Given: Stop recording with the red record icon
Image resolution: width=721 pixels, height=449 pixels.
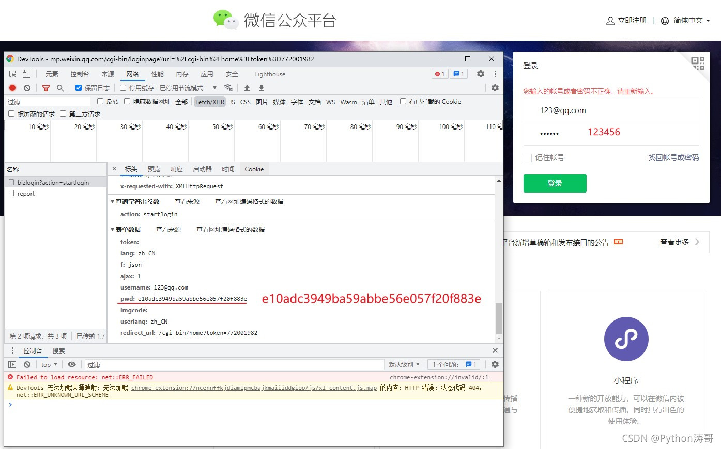Looking at the screenshot, I should 12,88.
